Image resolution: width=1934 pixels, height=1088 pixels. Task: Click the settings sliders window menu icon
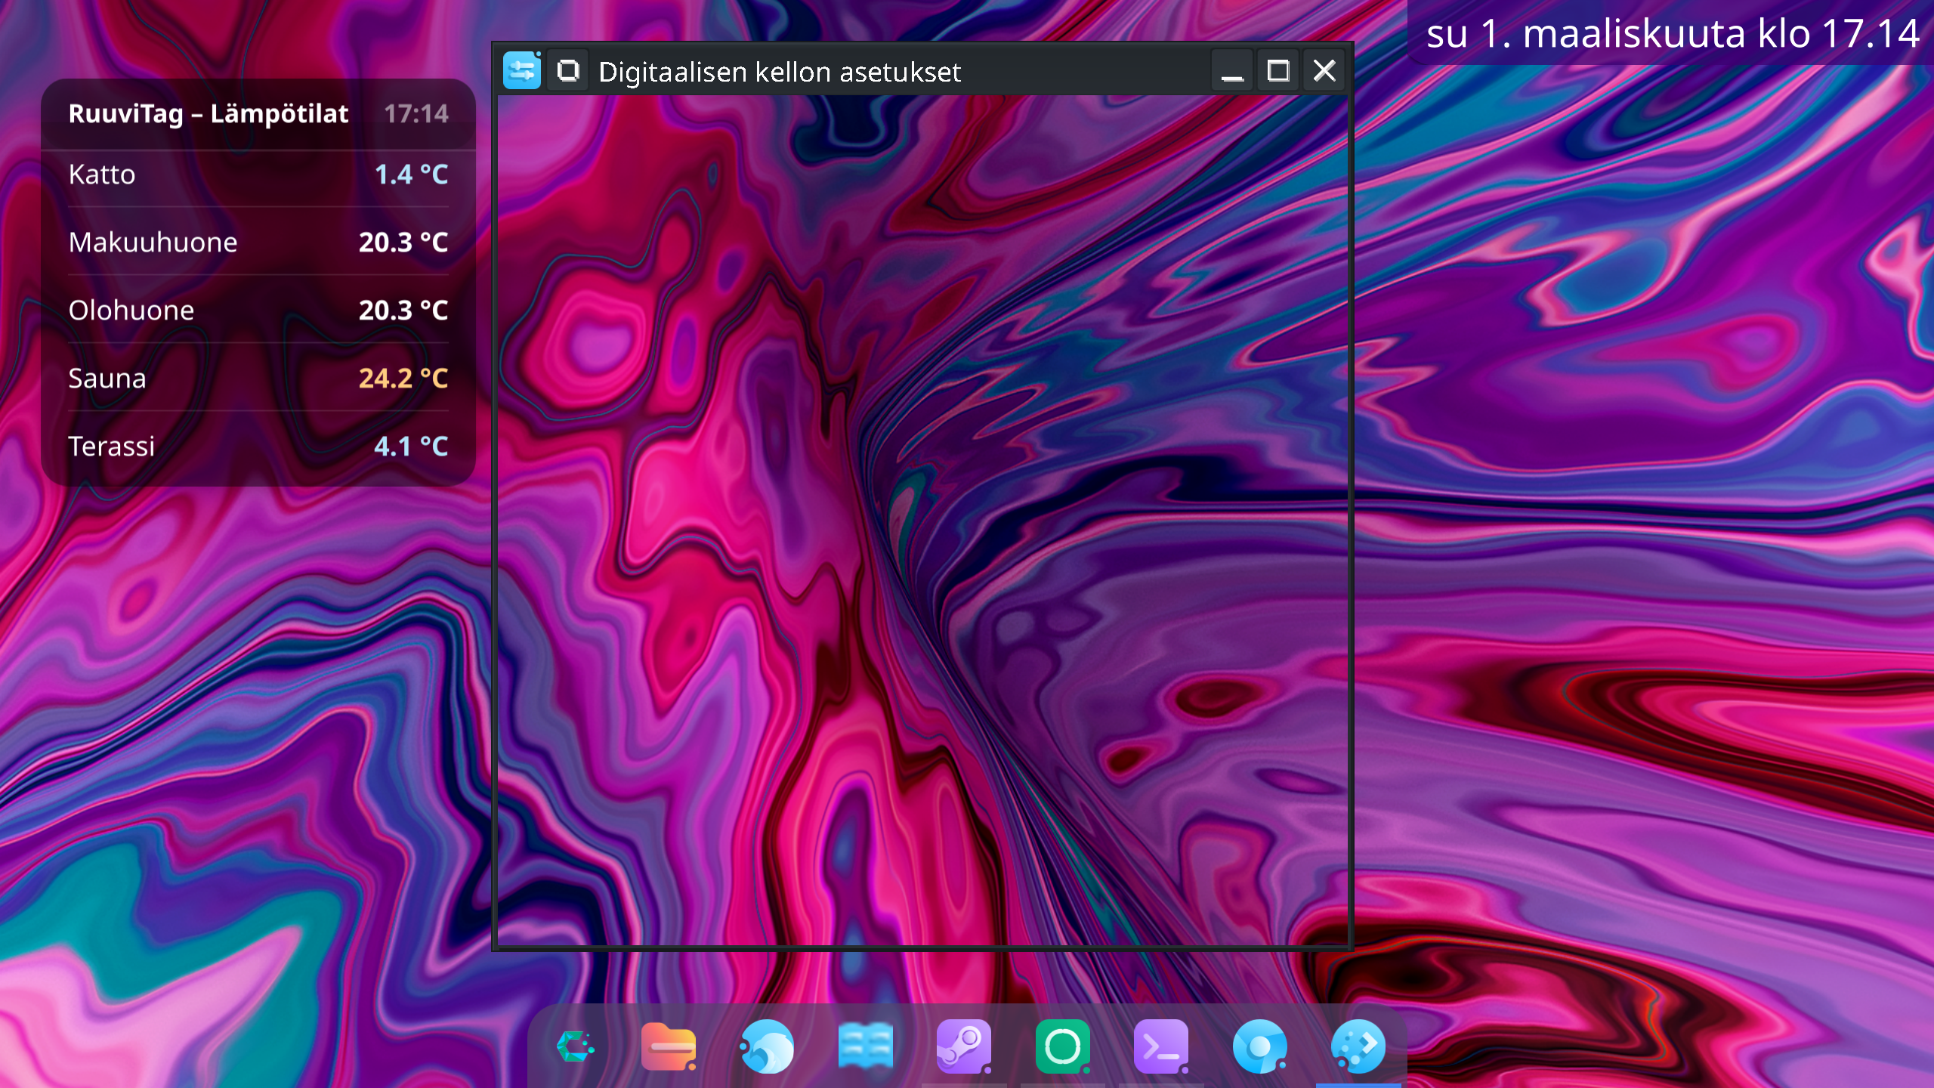tap(522, 71)
